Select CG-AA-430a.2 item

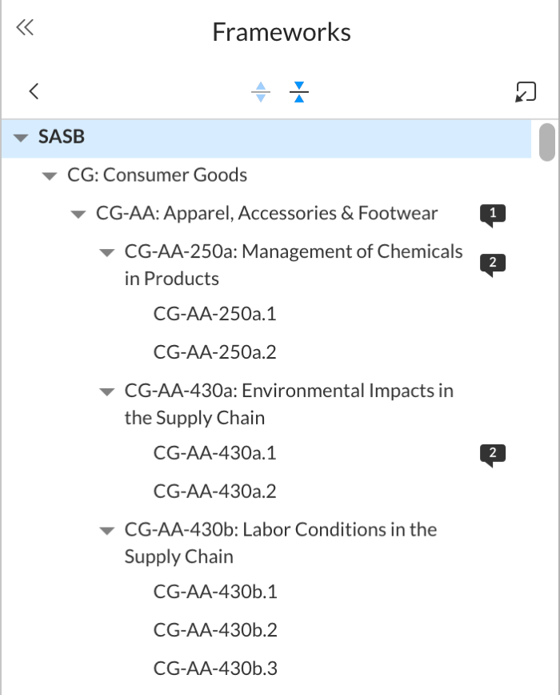pyautogui.click(x=214, y=491)
